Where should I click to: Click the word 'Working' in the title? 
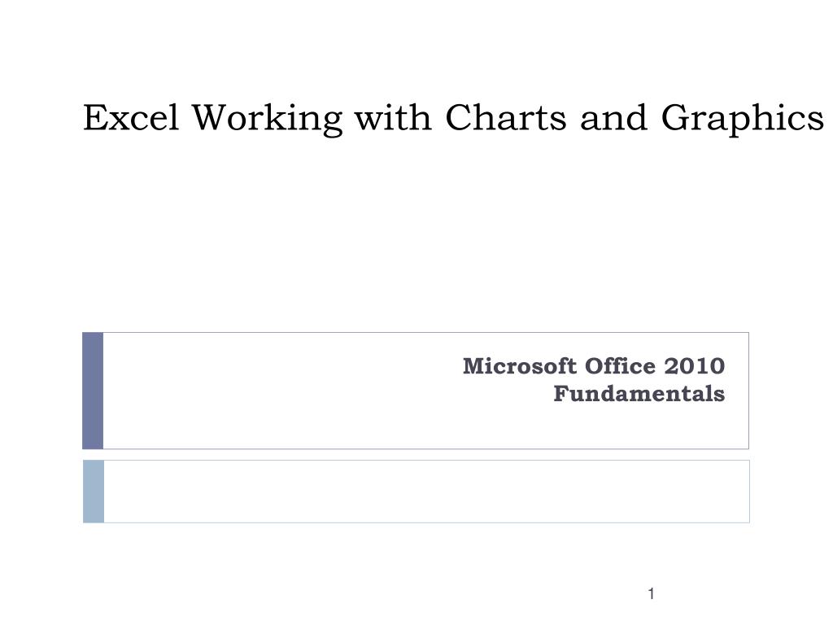pyautogui.click(x=267, y=119)
